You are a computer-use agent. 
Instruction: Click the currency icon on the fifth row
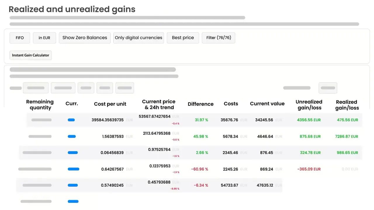click(73, 185)
